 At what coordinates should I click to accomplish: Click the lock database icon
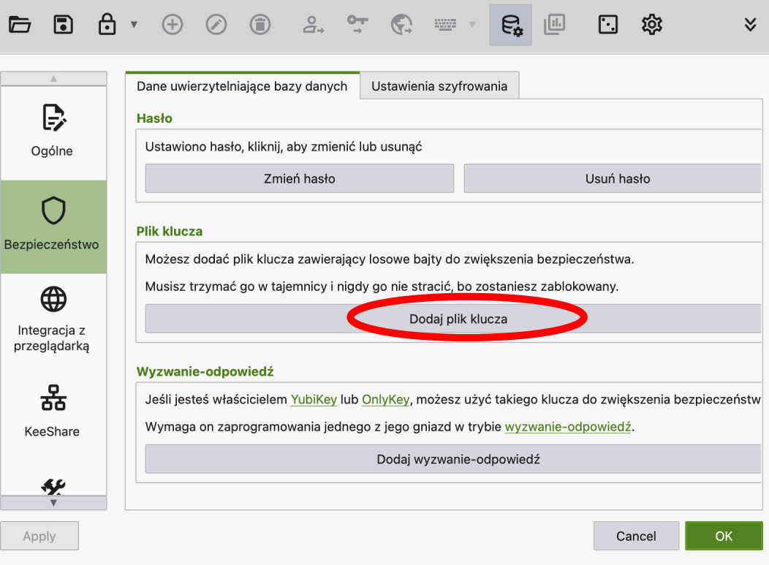coord(107,25)
